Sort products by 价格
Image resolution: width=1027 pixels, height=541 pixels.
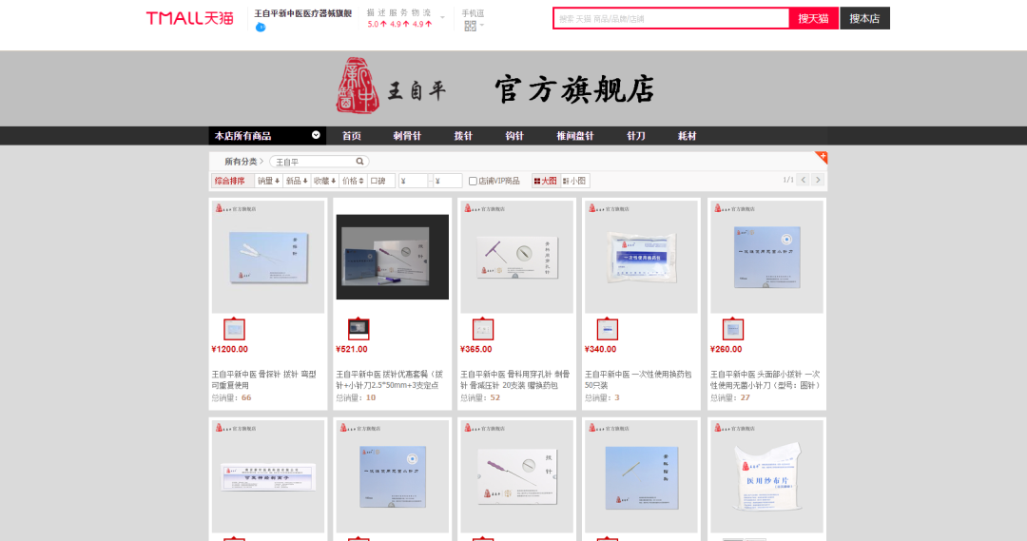tap(353, 181)
